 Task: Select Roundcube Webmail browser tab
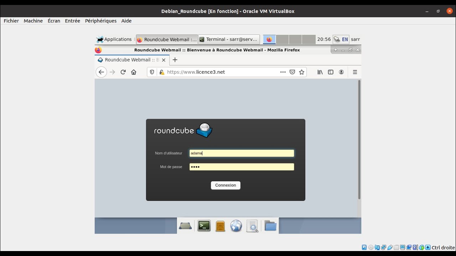pyautogui.click(x=132, y=60)
